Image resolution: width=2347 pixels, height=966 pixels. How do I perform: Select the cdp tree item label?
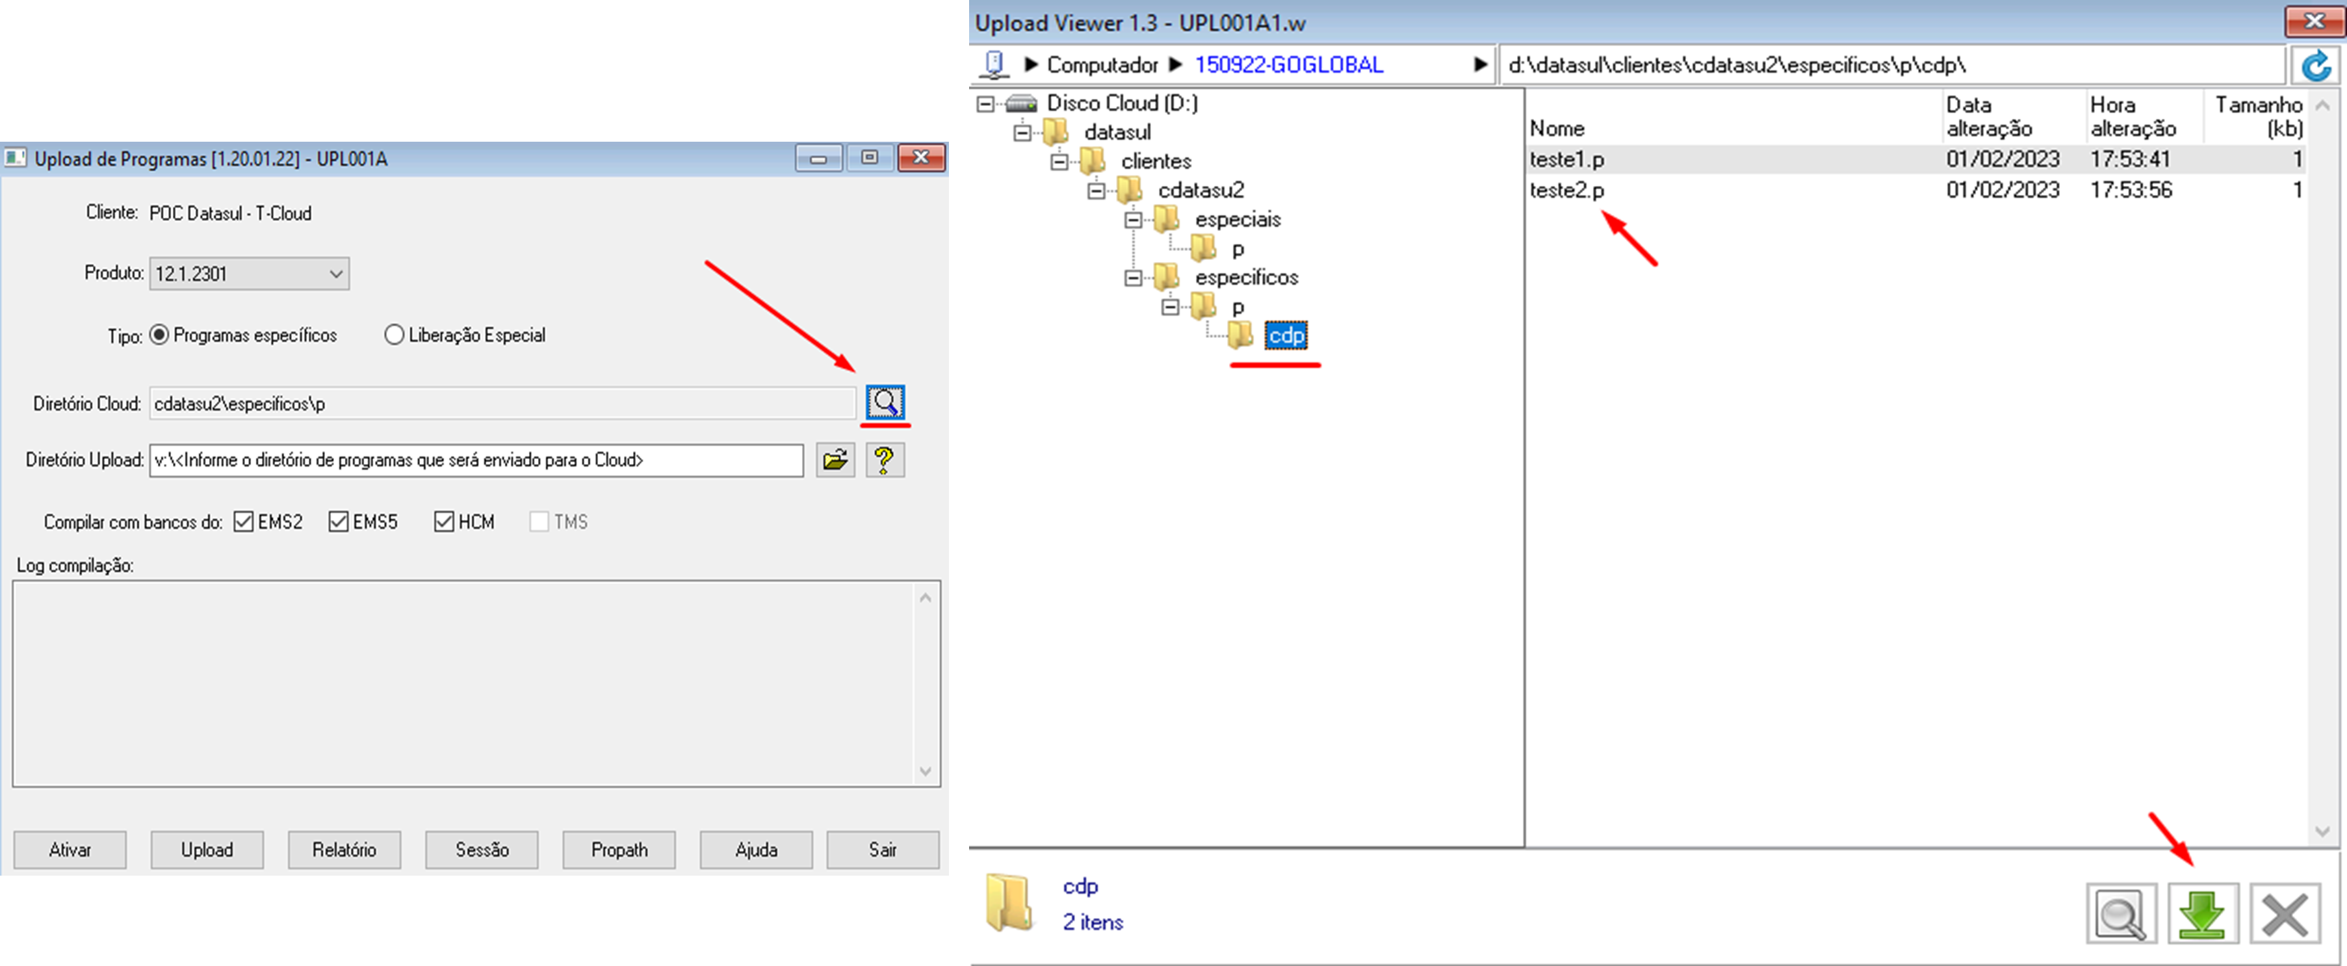tap(1286, 335)
